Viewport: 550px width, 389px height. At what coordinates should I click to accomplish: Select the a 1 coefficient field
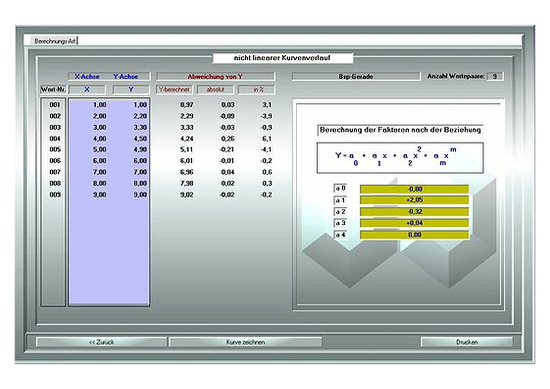414,200
